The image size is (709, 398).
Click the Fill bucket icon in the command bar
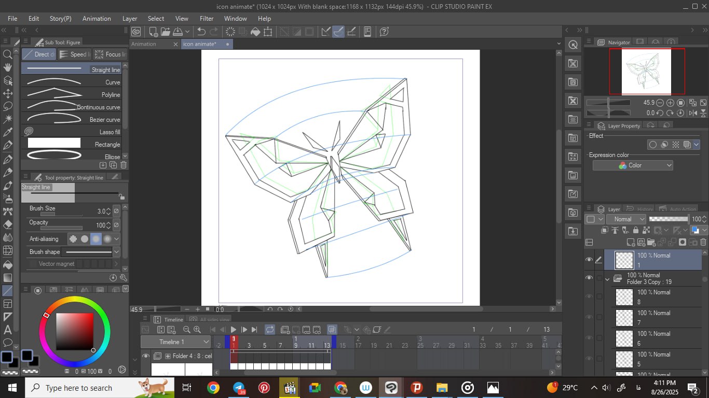(255, 32)
